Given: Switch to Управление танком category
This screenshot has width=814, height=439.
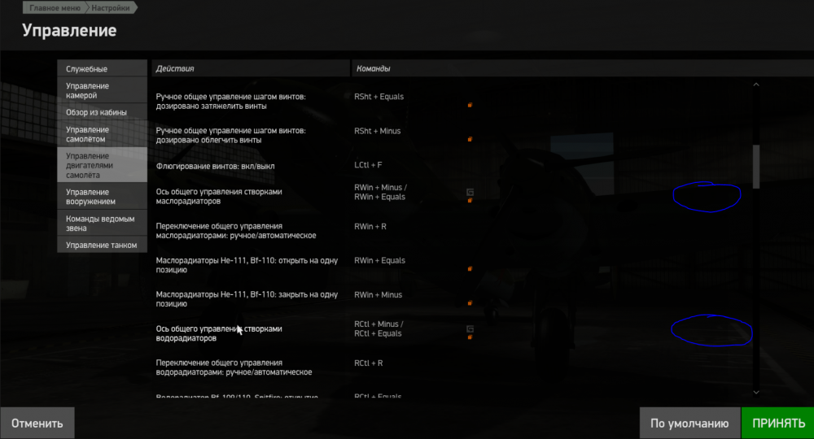Looking at the screenshot, I should 103,245.
